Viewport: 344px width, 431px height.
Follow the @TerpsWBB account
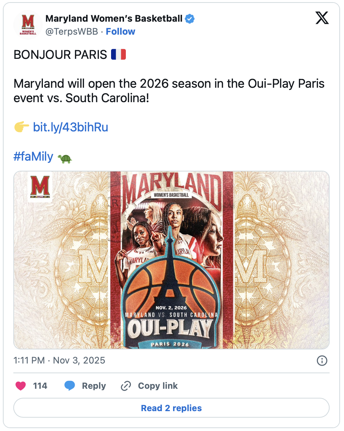[120, 32]
